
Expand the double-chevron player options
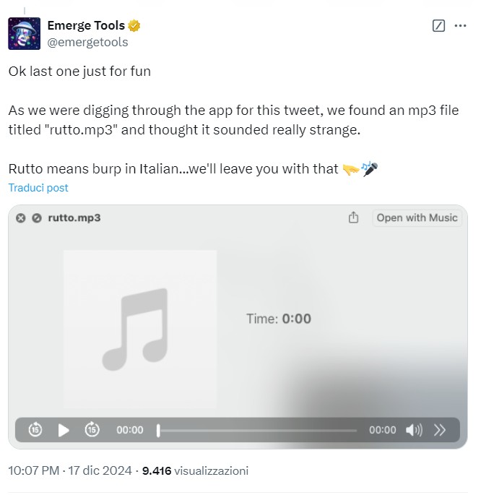(x=440, y=430)
